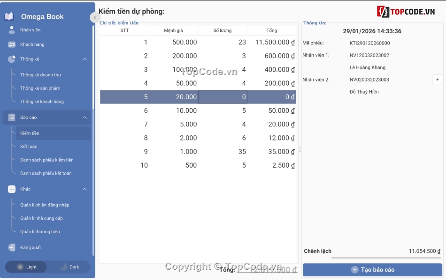Click total cell 400.000 đ
The height and width of the screenshot is (280, 446).
pyautogui.click(x=272, y=69)
